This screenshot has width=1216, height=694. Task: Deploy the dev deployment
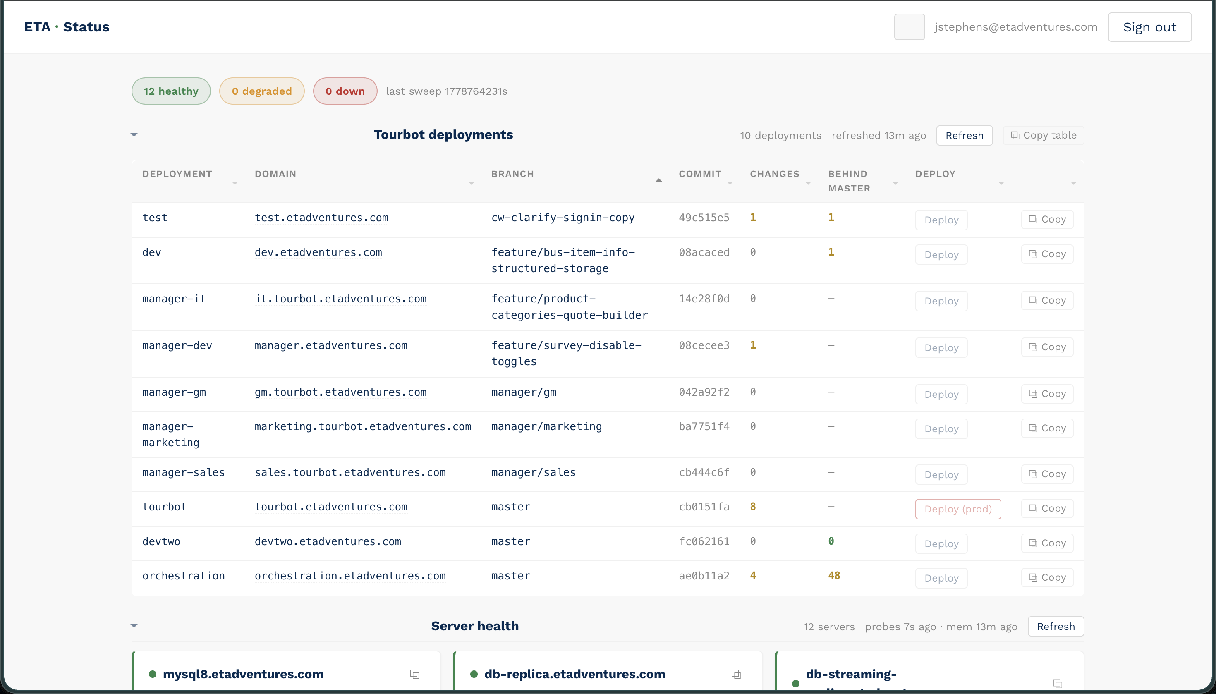(x=941, y=254)
